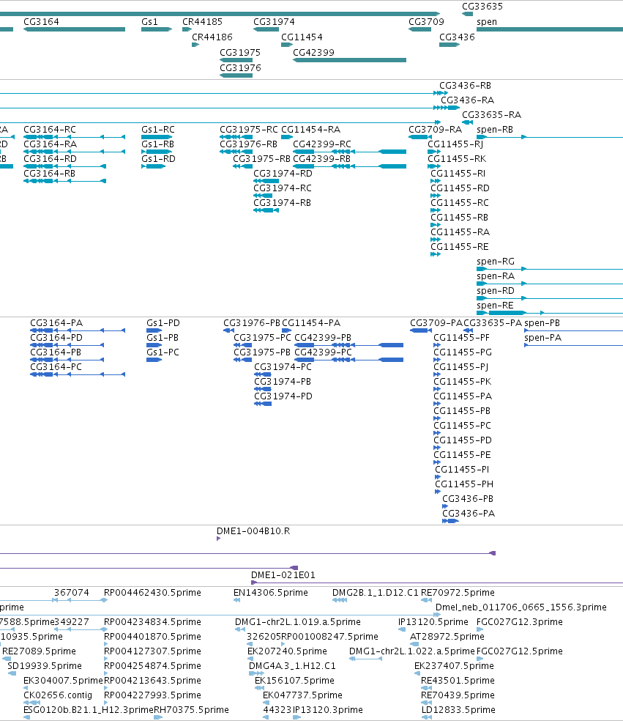Select transcript CG3709-RA
623x721 pixels.
435,130
